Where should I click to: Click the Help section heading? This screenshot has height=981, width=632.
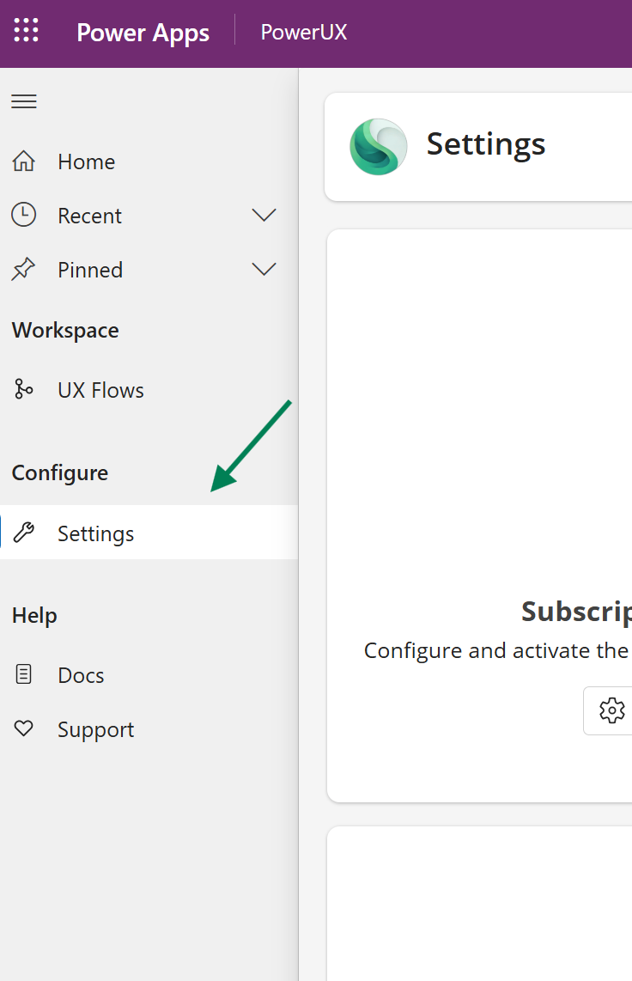[x=34, y=616]
